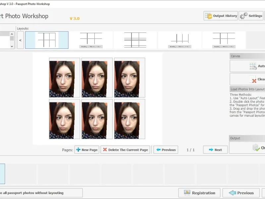Click the right arrow icon on Next
The width and height of the screenshot is (265, 199).
pyautogui.click(x=211, y=150)
